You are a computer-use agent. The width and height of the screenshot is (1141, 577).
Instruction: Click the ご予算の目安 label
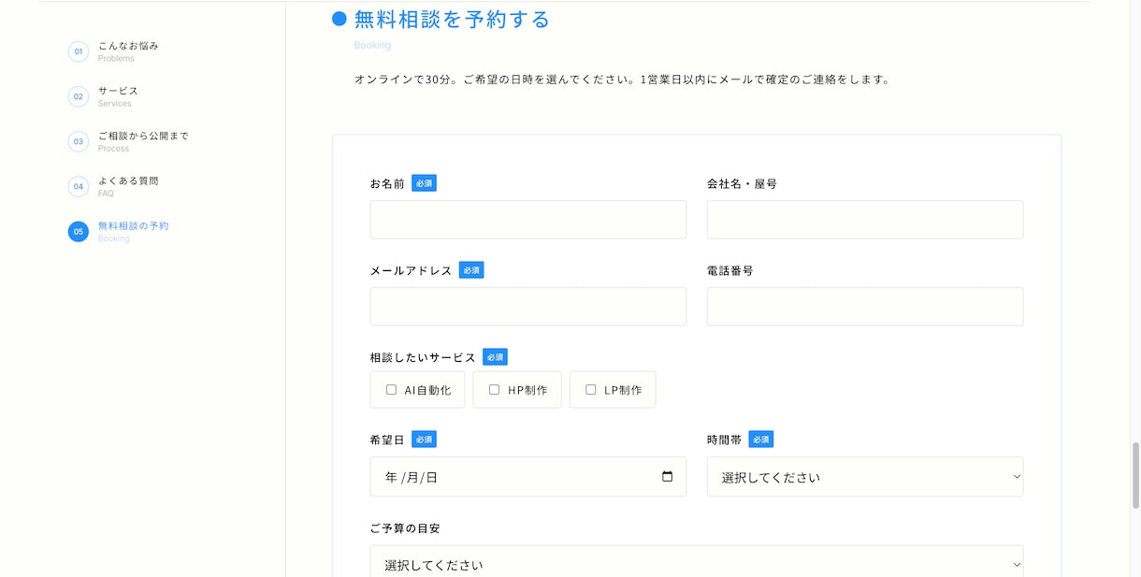[405, 528]
